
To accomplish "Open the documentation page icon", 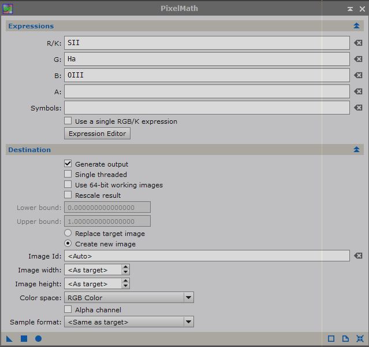I will pyautogui.click(x=345, y=339).
